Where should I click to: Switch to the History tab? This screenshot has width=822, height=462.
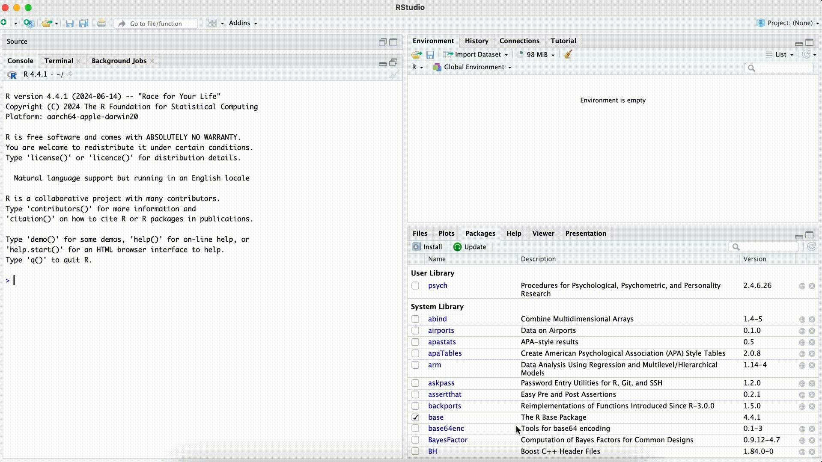pos(477,41)
